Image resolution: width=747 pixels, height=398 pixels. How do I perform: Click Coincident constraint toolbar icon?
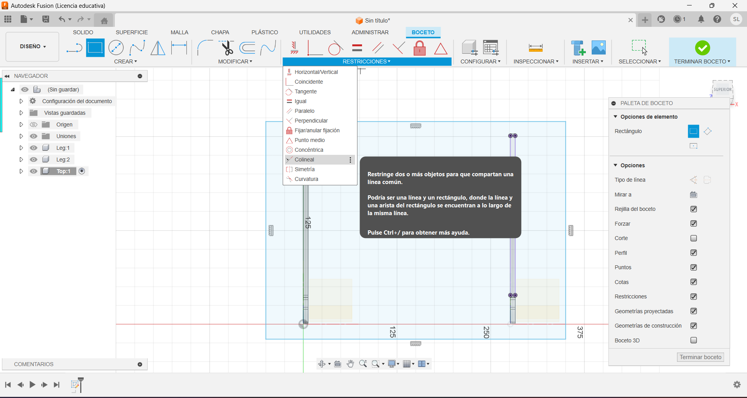click(x=315, y=48)
